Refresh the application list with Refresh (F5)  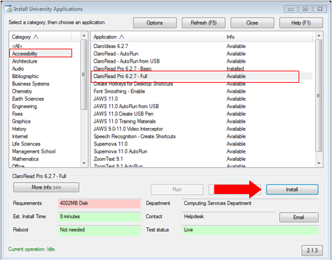pos(204,23)
